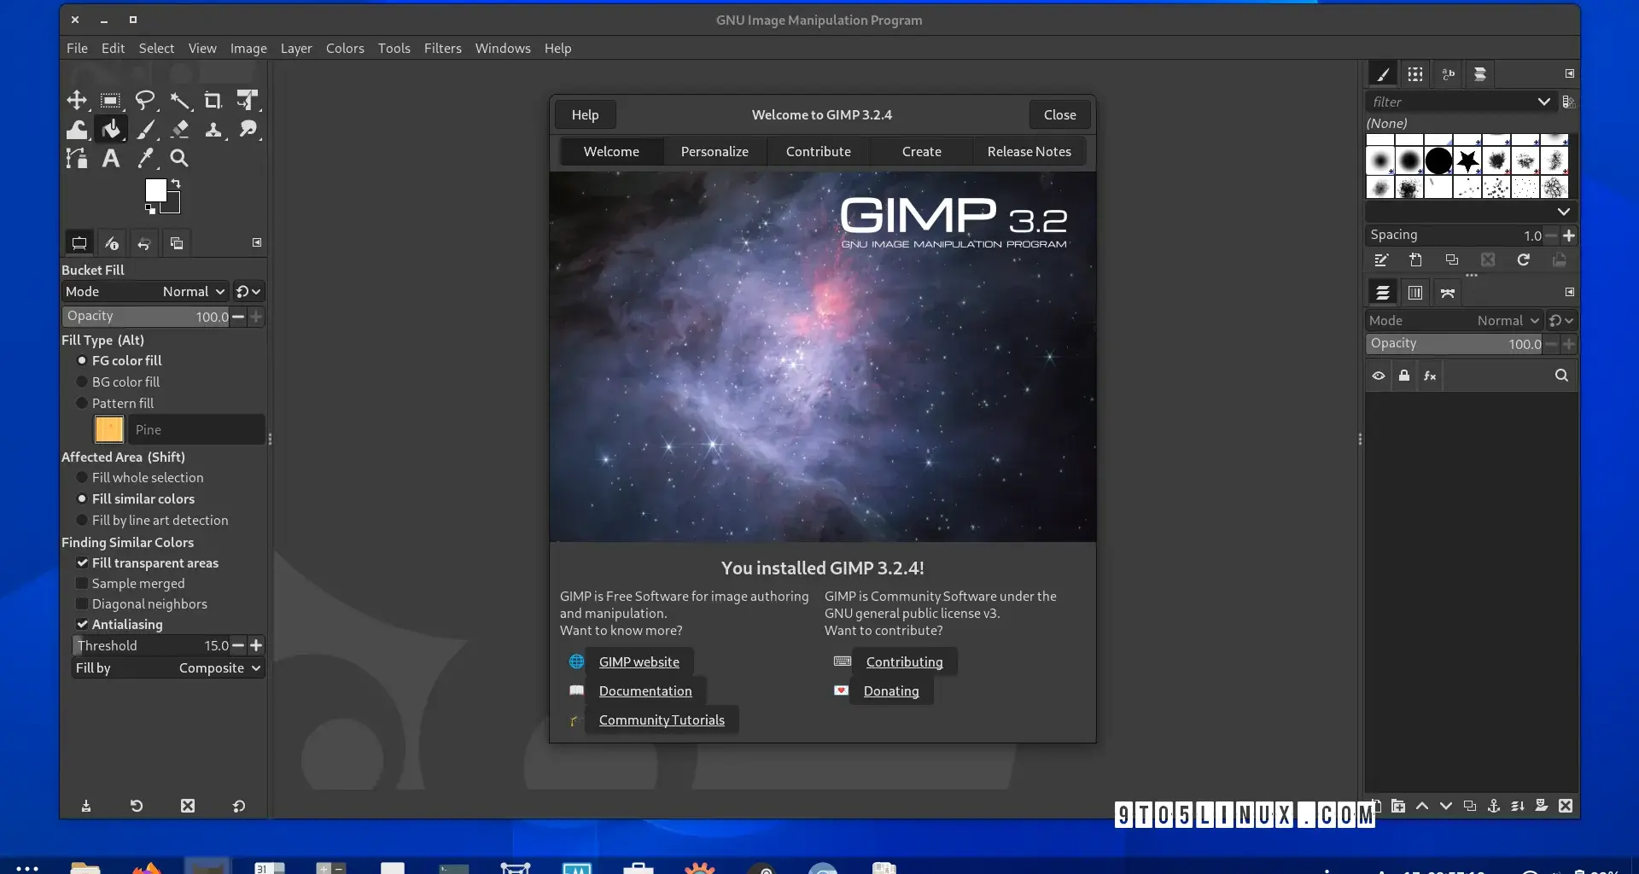This screenshot has height=874, width=1639.
Task: Refresh the brushes list
Action: tap(1523, 260)
